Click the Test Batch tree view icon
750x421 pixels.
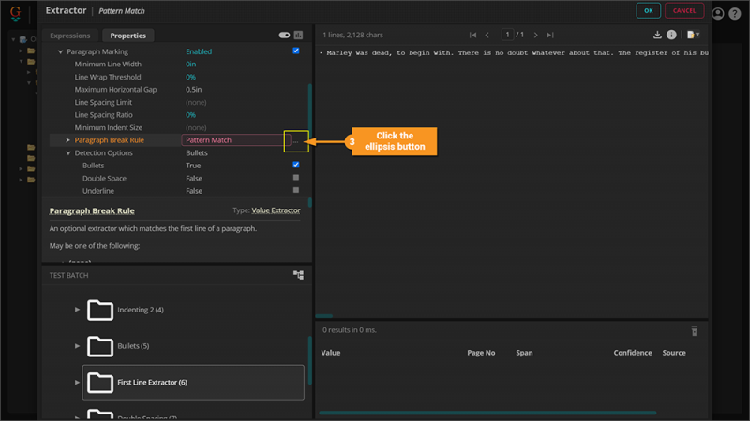(x=298, y=275)
